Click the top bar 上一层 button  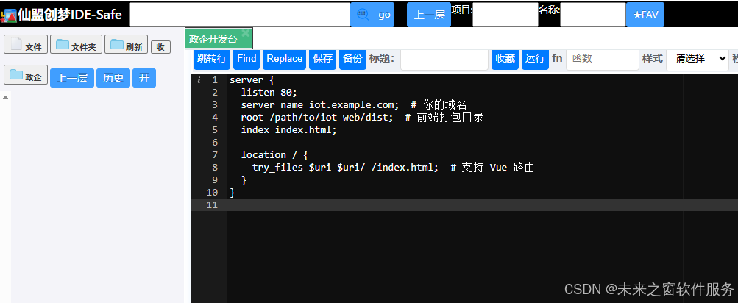coord(429,15)
